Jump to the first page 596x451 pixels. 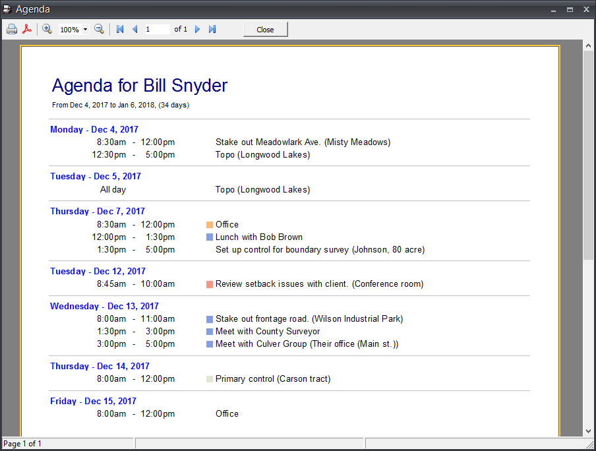119,29
